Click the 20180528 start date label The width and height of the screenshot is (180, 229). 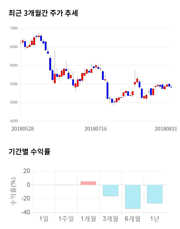[22, 129]
